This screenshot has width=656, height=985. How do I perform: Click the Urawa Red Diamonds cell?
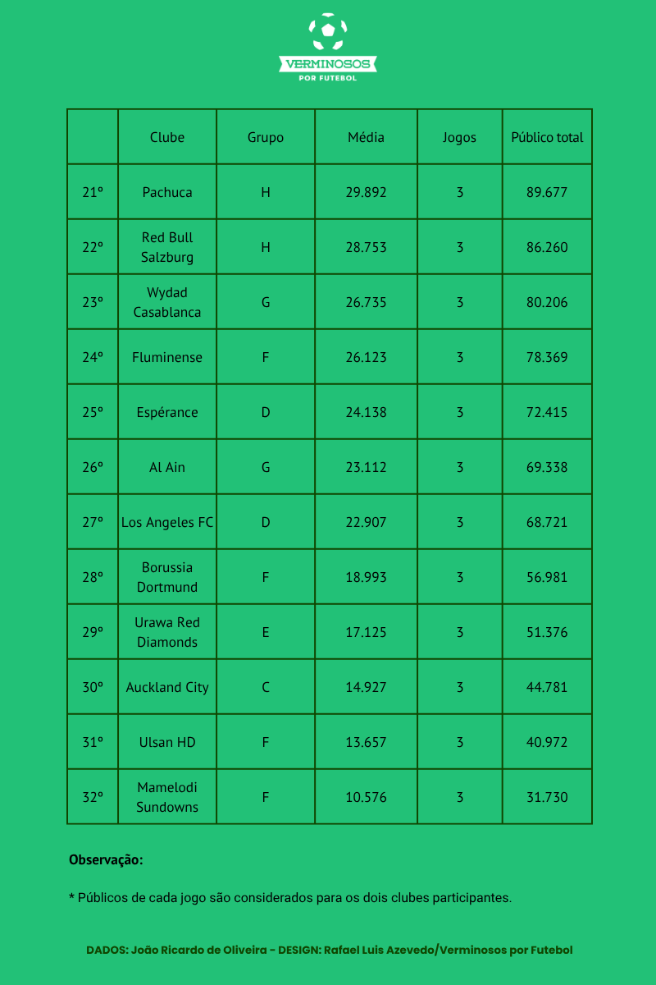167,632
